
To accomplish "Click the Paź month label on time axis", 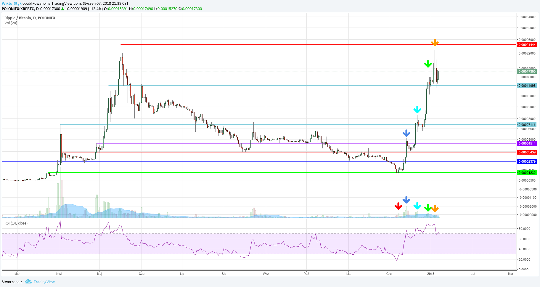I will pyautogui.click(x=306, y=274).
